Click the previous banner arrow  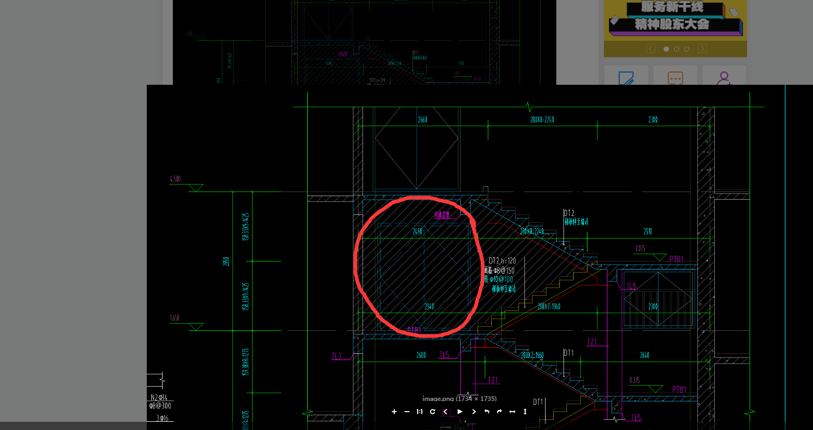pyautogui.click(x=650, y=49)
